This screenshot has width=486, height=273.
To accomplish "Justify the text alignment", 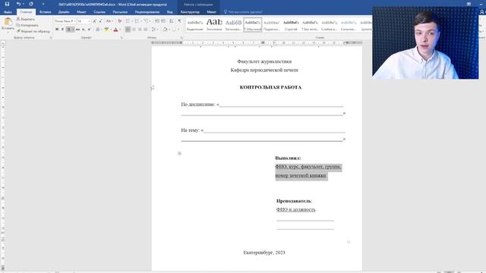I will click(146, 30).
